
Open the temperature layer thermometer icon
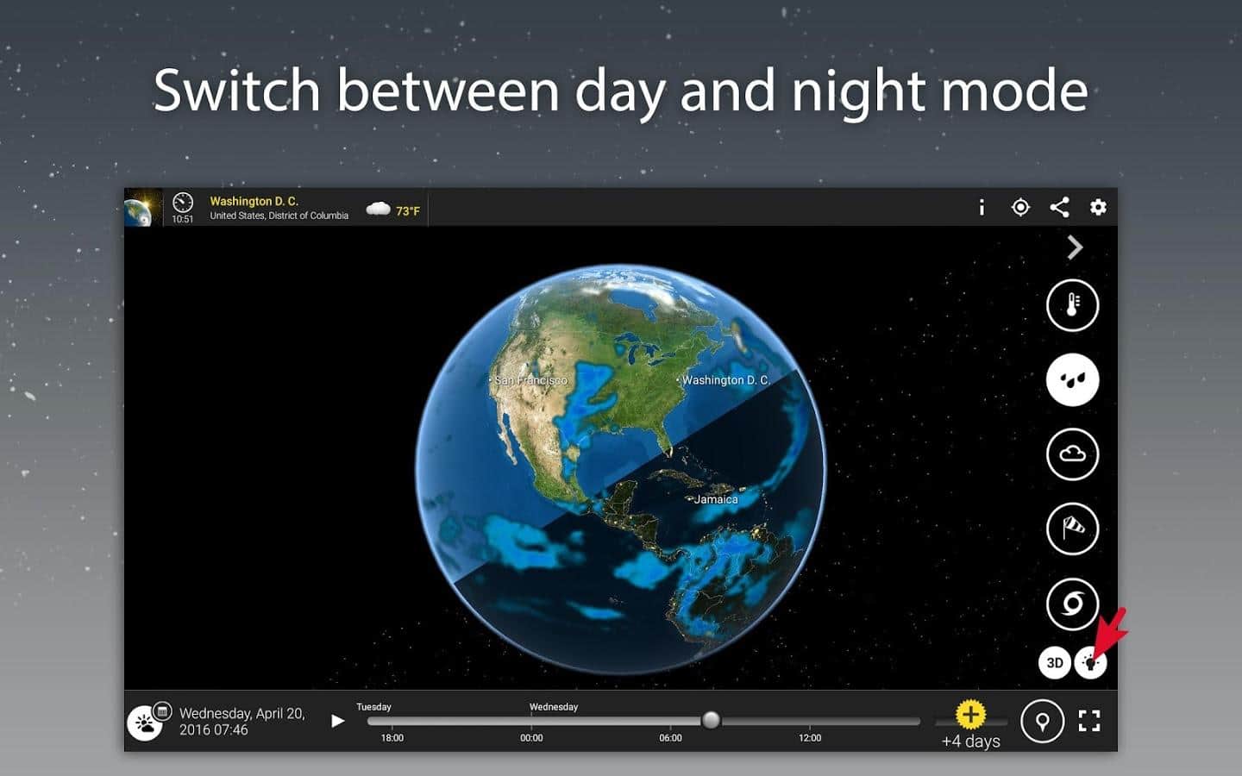(1072, 305)
